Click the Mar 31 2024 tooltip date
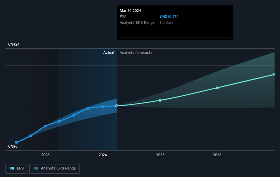Screen dimensions: 280x177 click(130, 11)
